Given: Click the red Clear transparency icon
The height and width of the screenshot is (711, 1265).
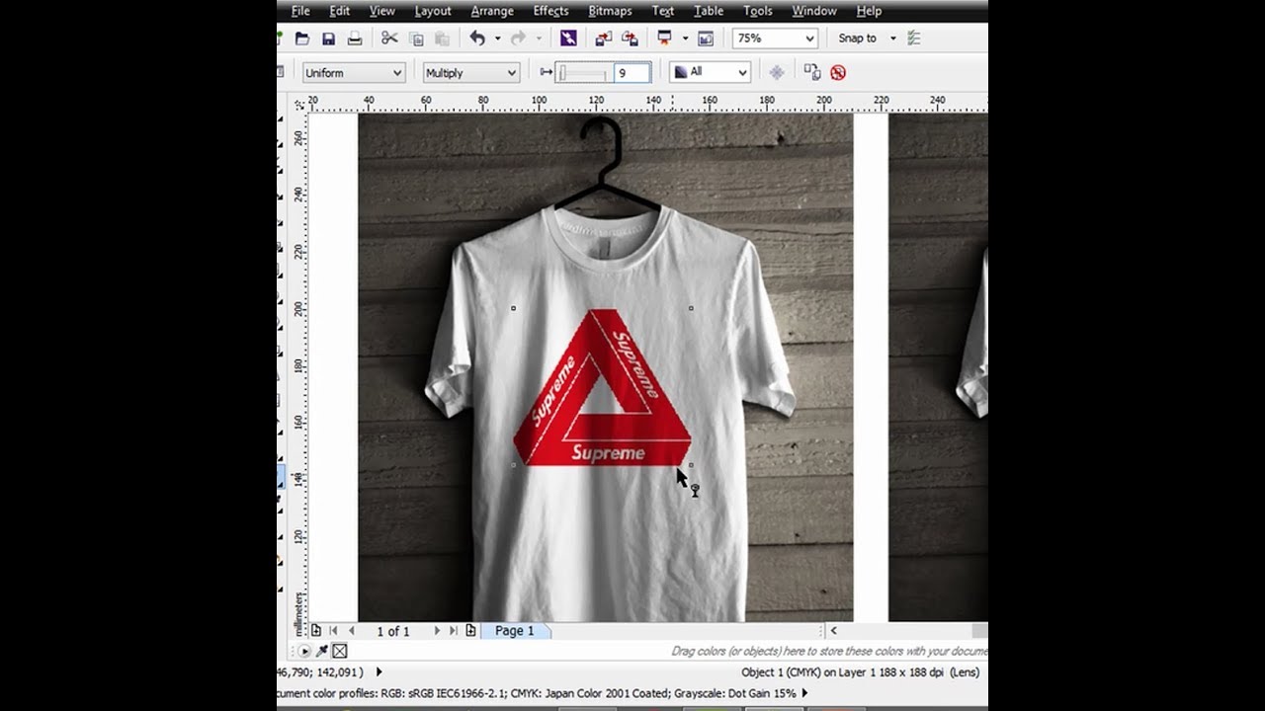Looking at the screenshot, I should pos(838,72).
